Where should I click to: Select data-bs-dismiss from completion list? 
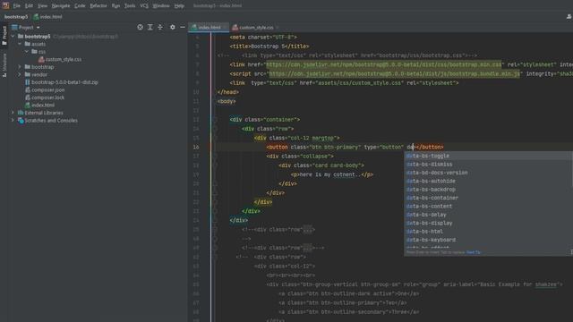coord(488,165)
